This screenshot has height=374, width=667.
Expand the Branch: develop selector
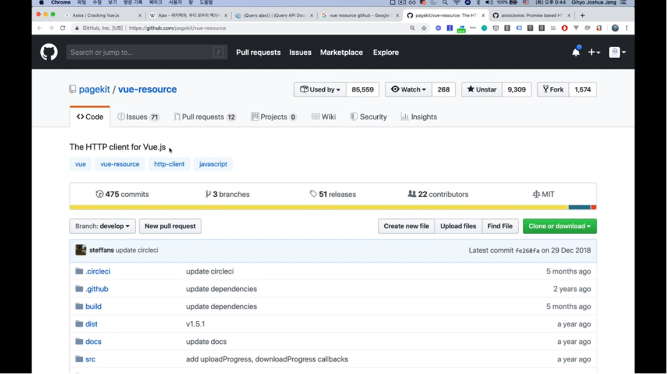(103, 226)
